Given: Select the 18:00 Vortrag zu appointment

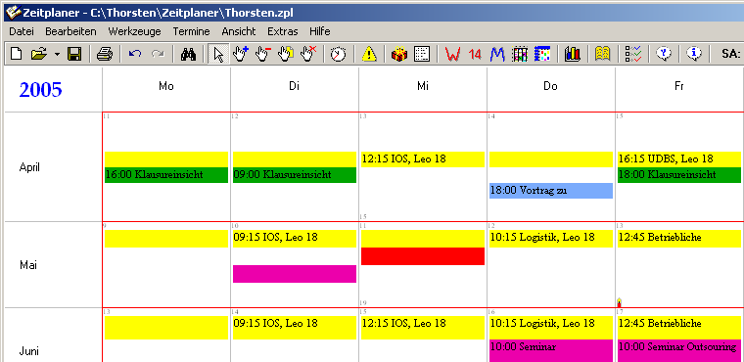Looking at the screenshot, I should pos(551,191).
